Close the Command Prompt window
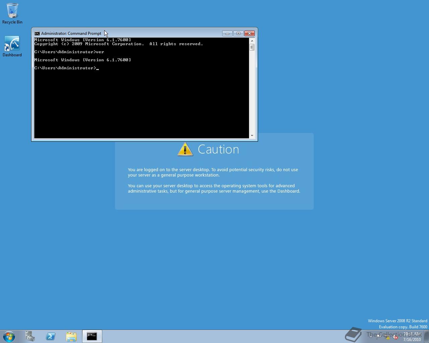Screen dimensions: 429x343 (x=249, y=33)
